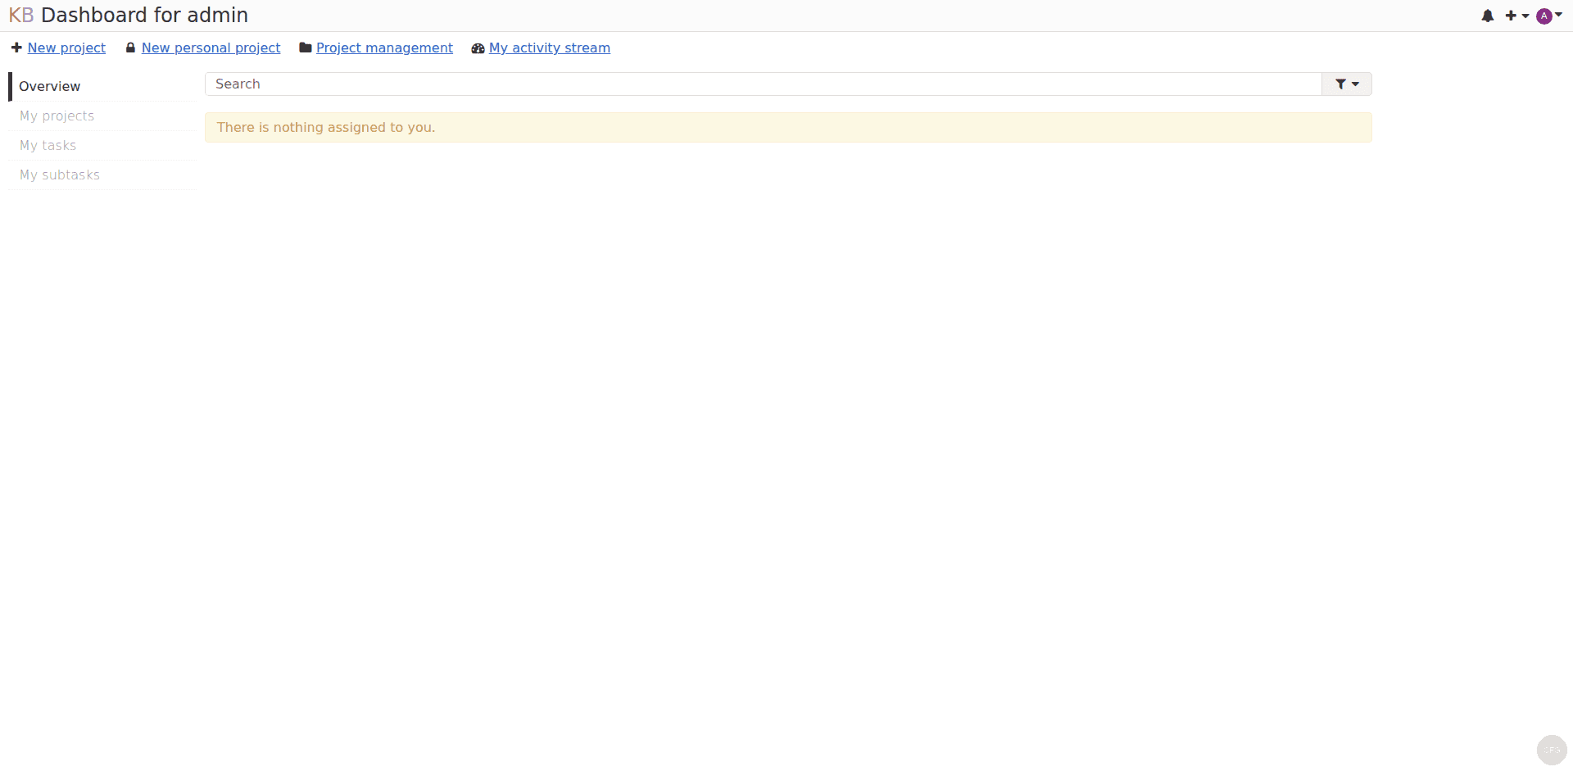Go to My projects in sidebar
The height and width of the screenshot is (771, 1573).
pyautogui.click(x=57, y=116)
